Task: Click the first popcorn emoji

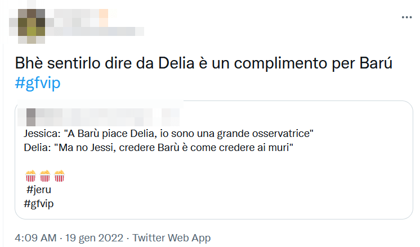Action: 31,176
